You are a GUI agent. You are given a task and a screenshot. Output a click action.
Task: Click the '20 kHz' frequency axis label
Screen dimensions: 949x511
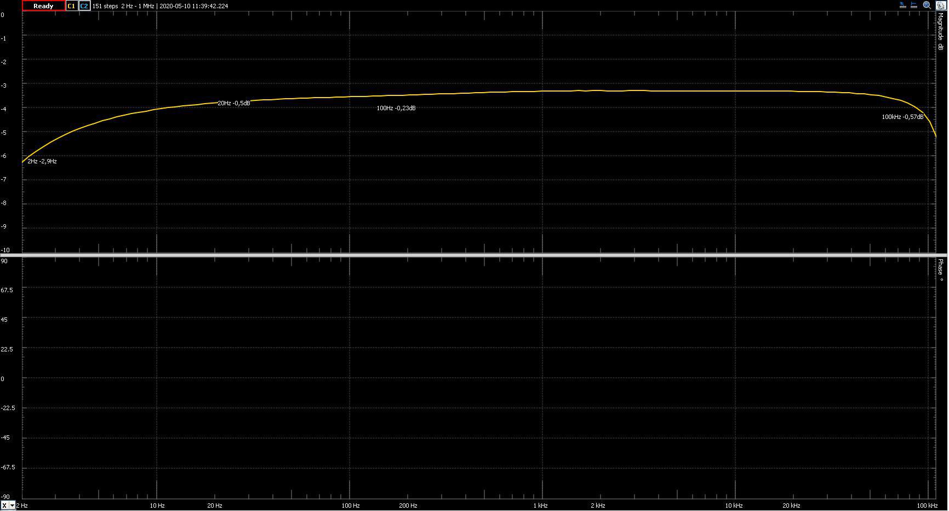tap(791, 506)
